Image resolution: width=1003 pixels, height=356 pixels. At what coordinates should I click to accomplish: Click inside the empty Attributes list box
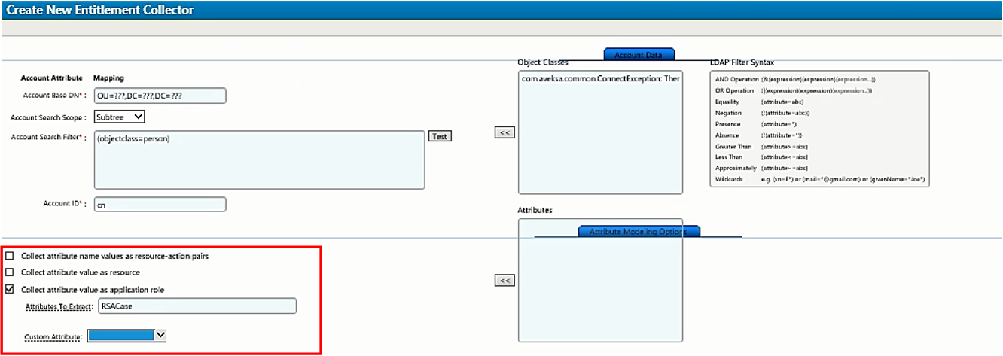(600, 301)
